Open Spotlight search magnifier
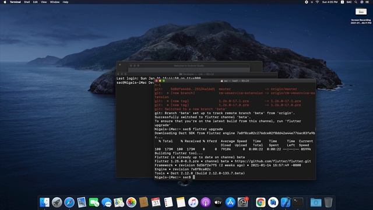 (x=356, y=2)
